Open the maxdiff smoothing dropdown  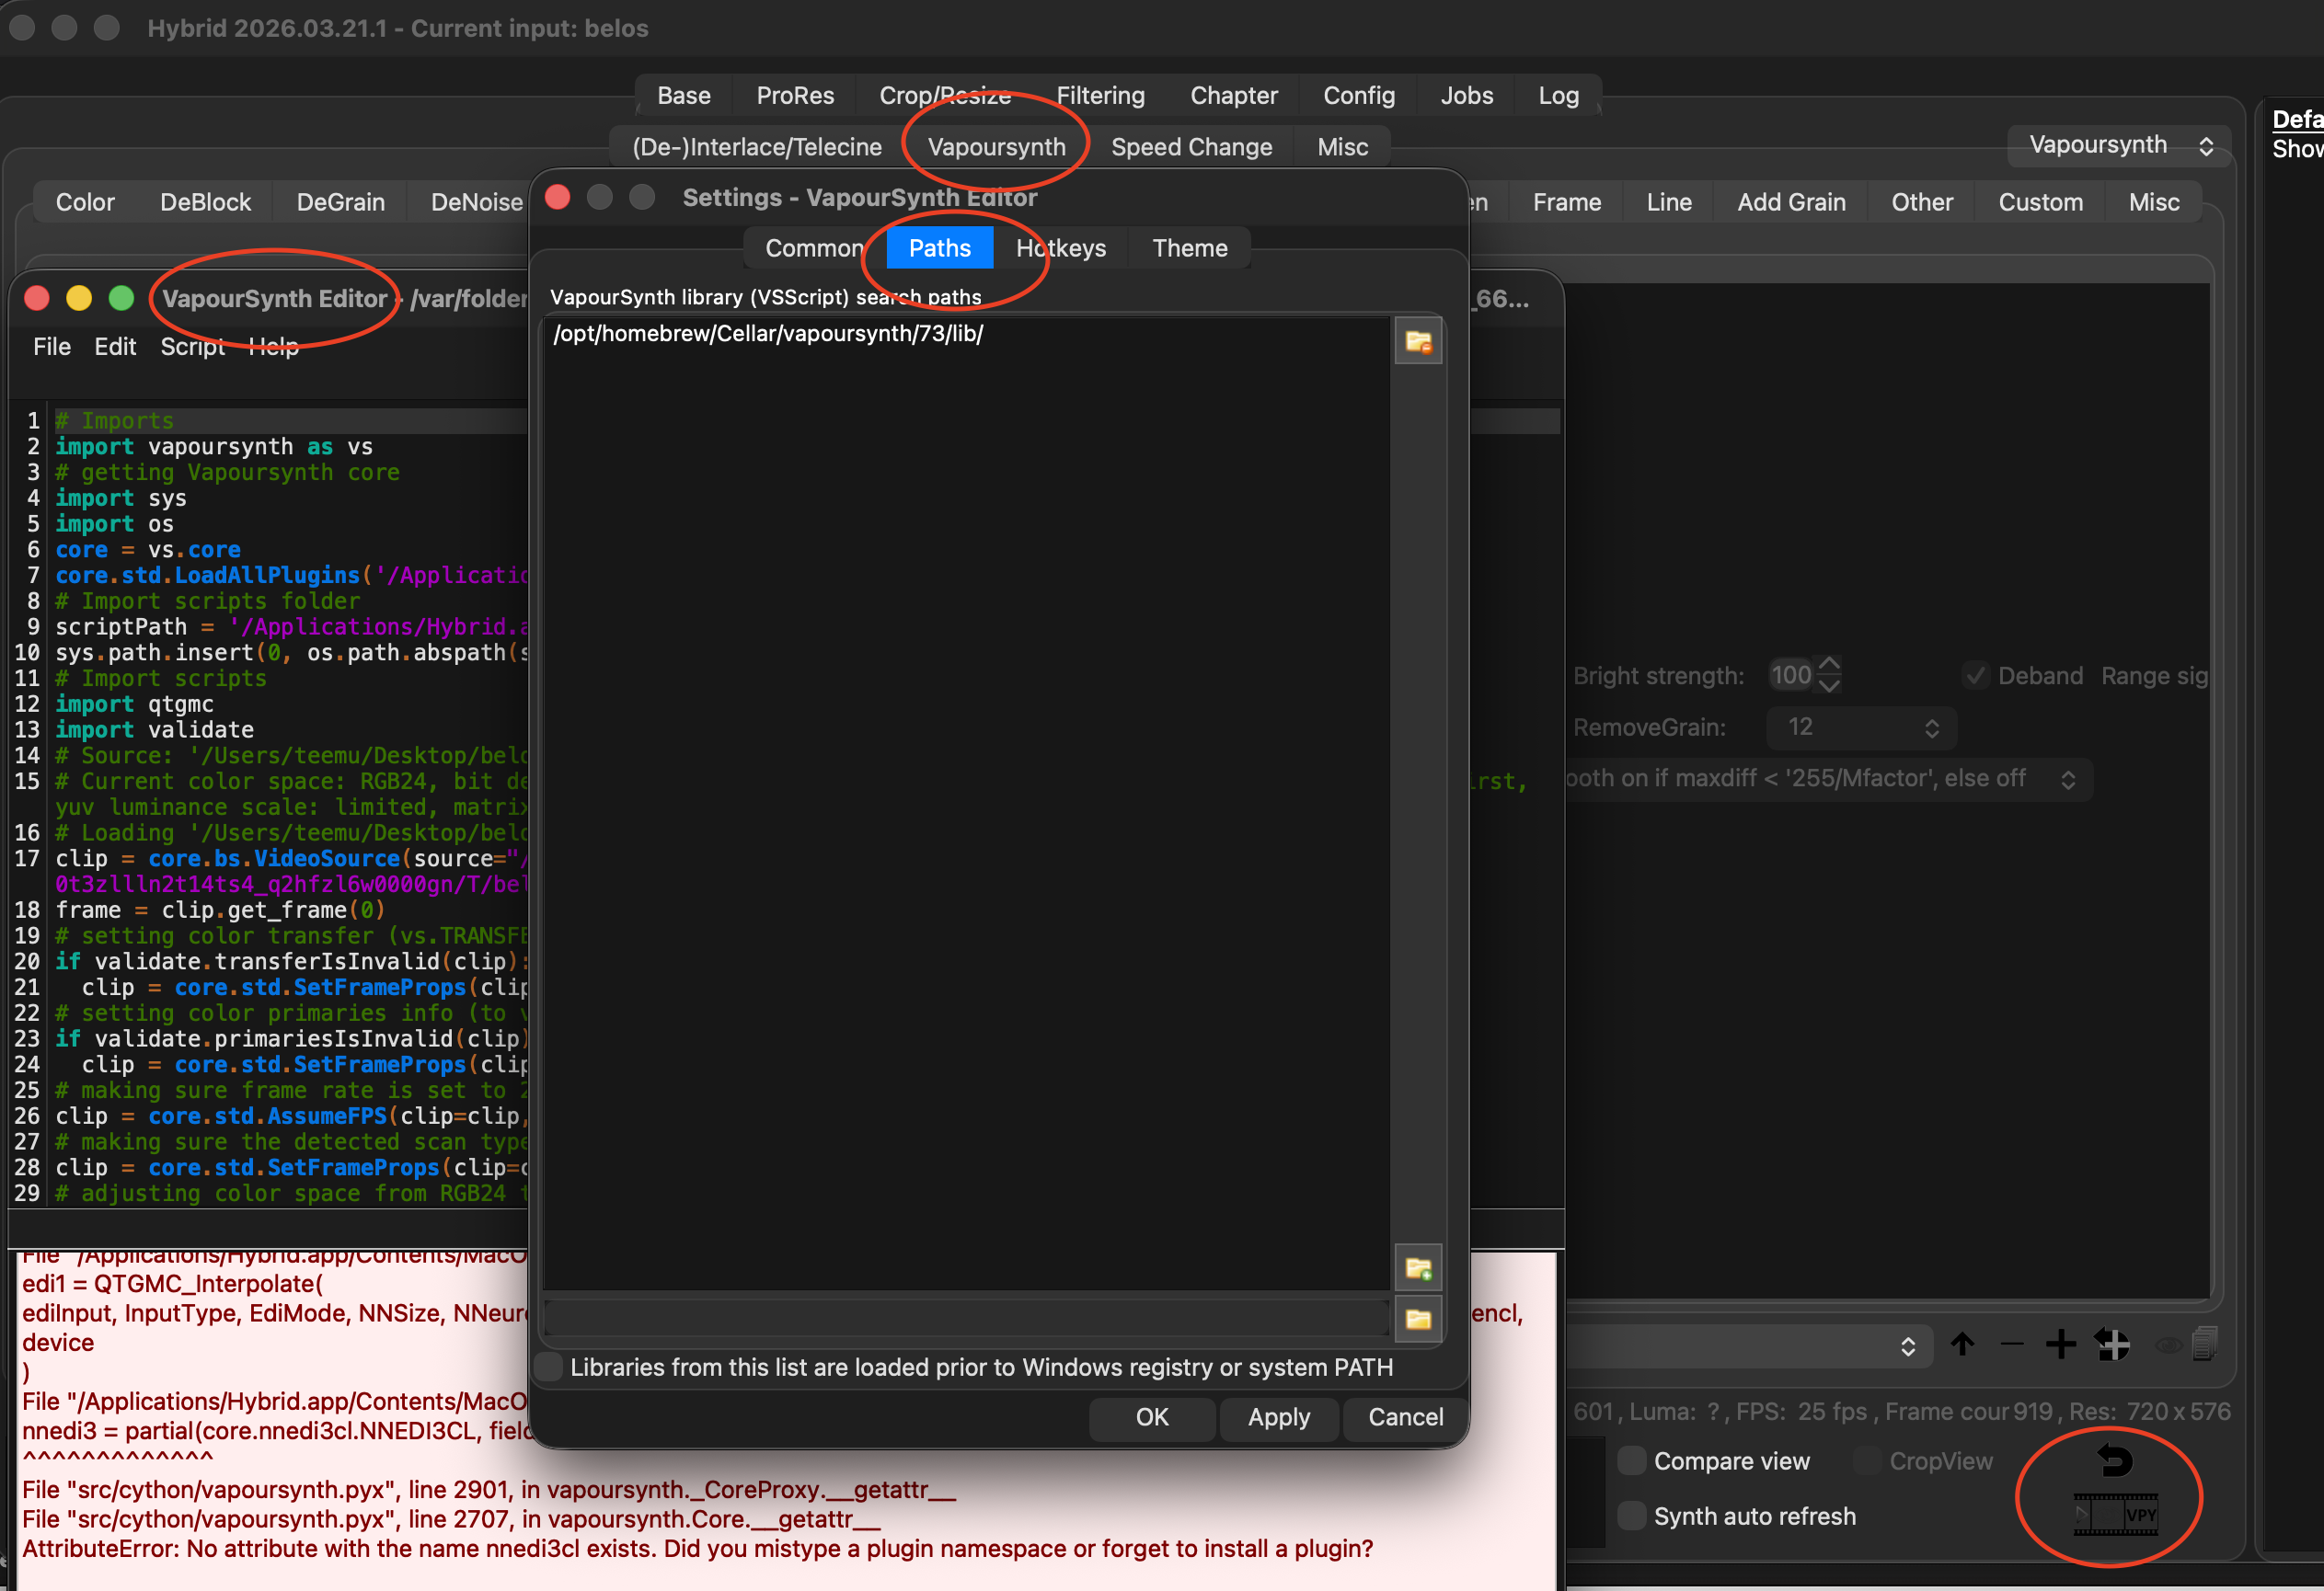click(1830, 779)
